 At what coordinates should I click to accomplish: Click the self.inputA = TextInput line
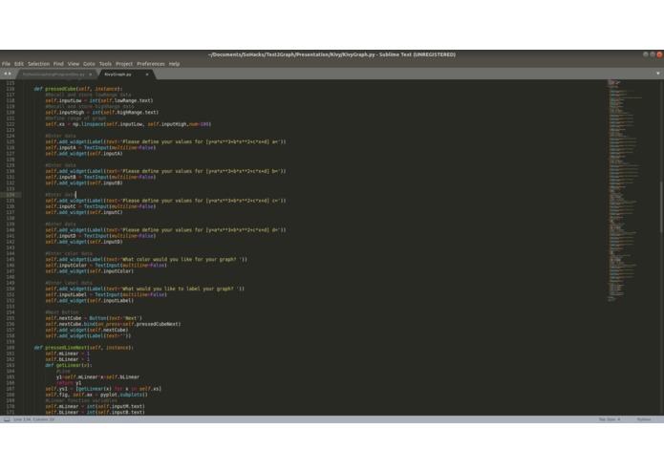[x=100, y=148]
